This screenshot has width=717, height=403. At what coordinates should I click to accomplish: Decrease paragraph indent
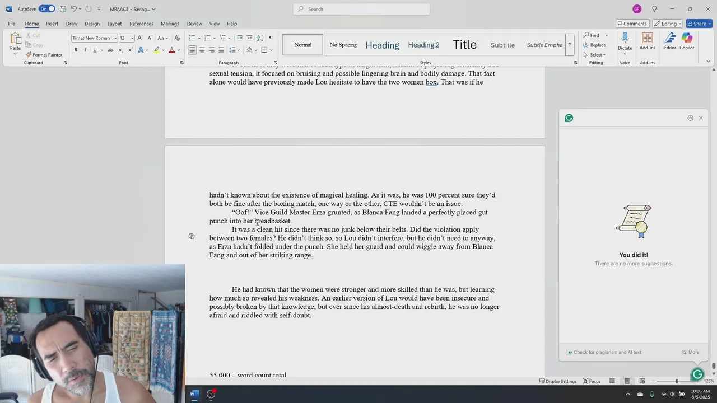point(240,38)
